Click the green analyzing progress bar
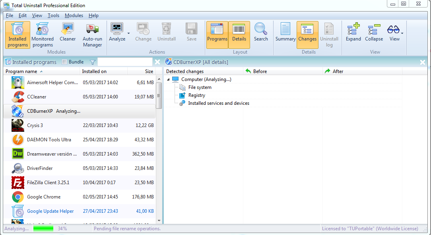 pyautogui.click(x=43, y=228)
